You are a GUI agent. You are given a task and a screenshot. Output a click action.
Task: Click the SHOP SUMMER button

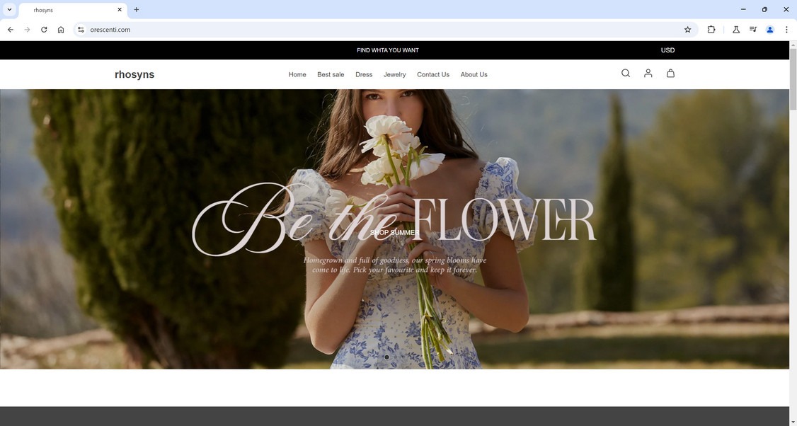tap(395, 232)
